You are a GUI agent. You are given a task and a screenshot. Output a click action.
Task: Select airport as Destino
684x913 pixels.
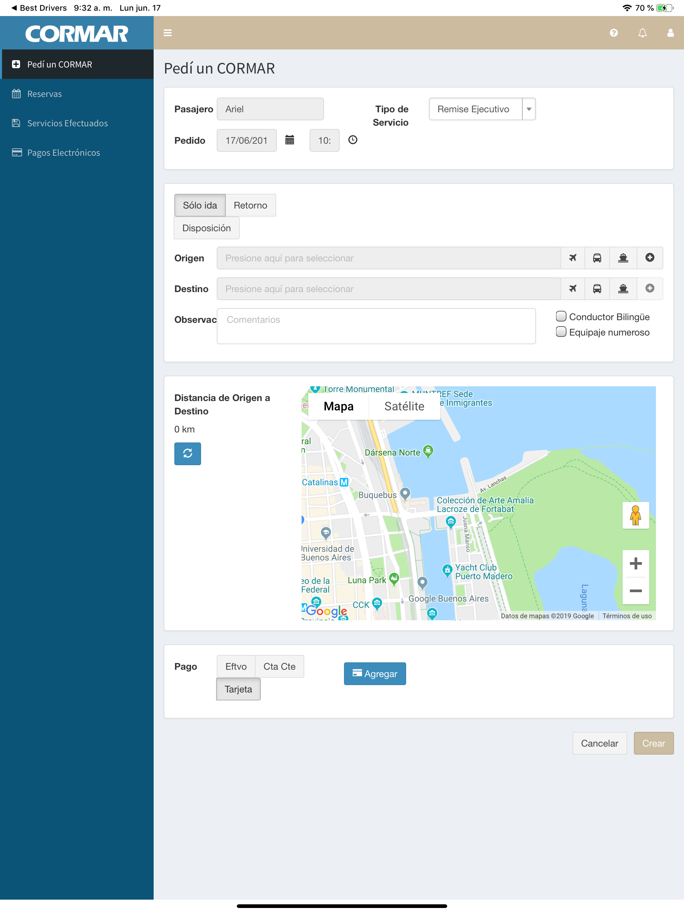[572, 288]
